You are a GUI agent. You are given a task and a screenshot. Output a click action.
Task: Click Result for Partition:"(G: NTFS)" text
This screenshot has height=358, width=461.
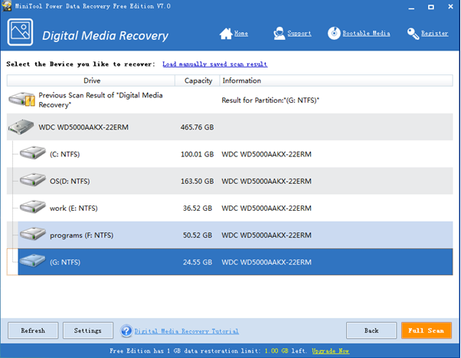click(270, 100)
